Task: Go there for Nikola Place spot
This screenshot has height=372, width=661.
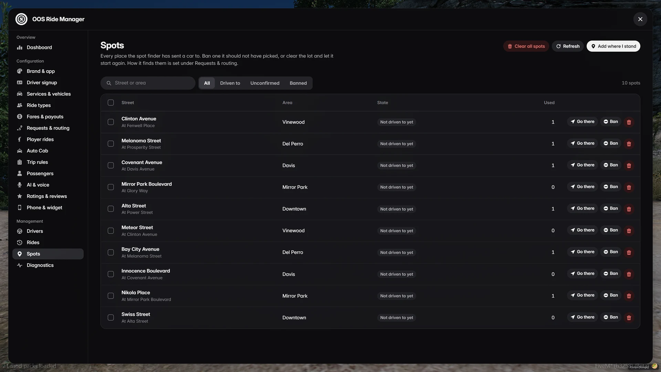Action: (583, 295)
